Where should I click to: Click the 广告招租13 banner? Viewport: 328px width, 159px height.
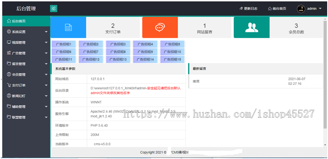pyautogui.click(x=118, y=59)
